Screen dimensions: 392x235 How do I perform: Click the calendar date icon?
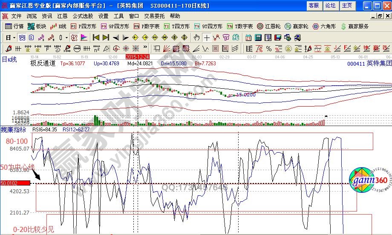pyautogui.click(x=248, y=38)
